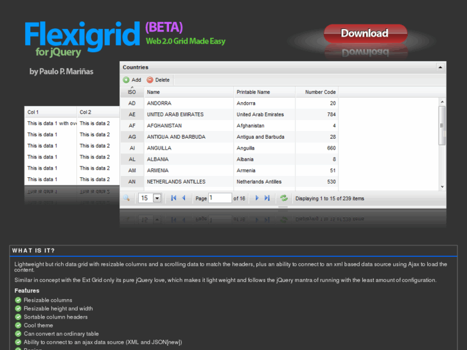The image size is (467, 350).
Task: Click the green Add icon
Action: coord(126,80)
